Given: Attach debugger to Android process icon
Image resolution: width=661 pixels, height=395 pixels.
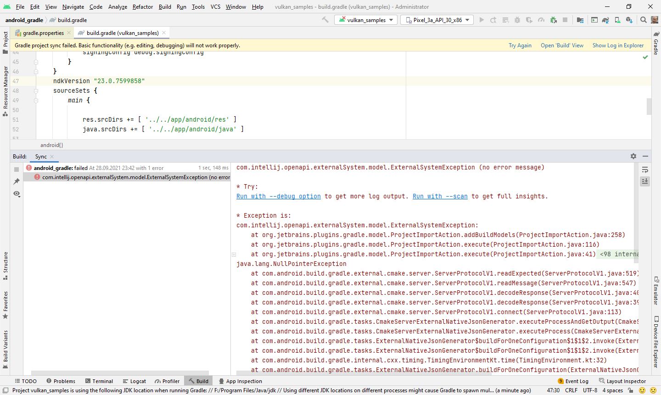Looking at the screenshot, I should (553, 20).
